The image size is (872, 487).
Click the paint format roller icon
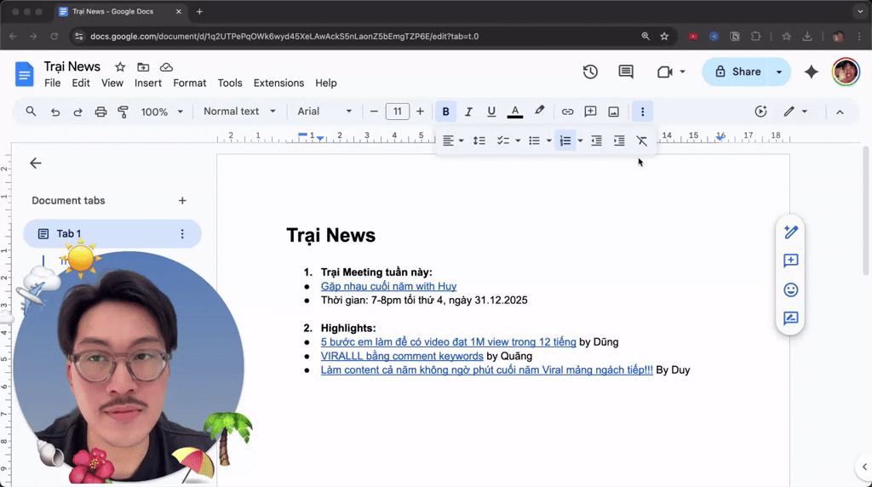click(123, 112)
